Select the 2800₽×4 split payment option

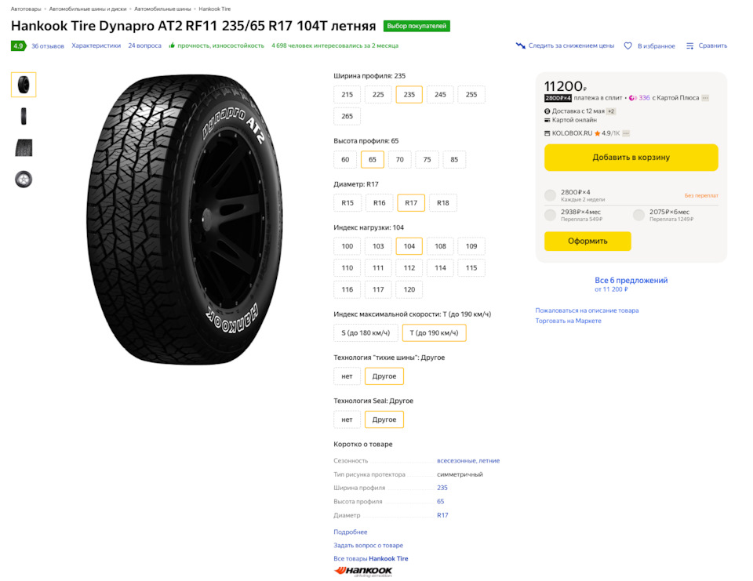(551, 195)
